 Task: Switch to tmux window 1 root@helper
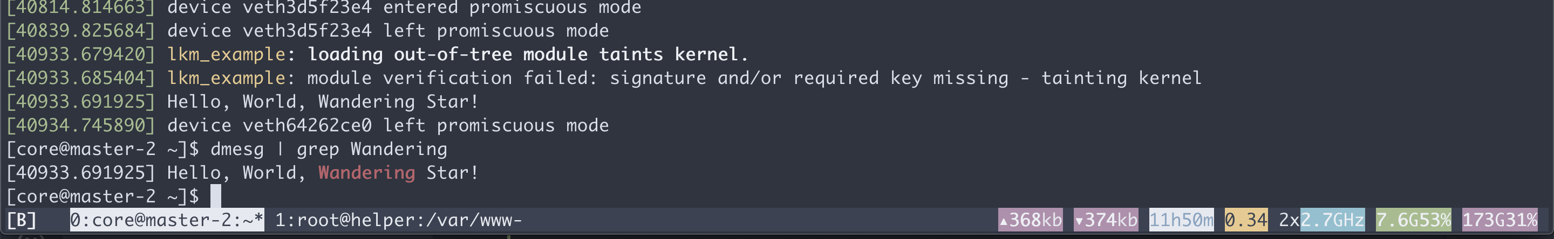point(398,220)
